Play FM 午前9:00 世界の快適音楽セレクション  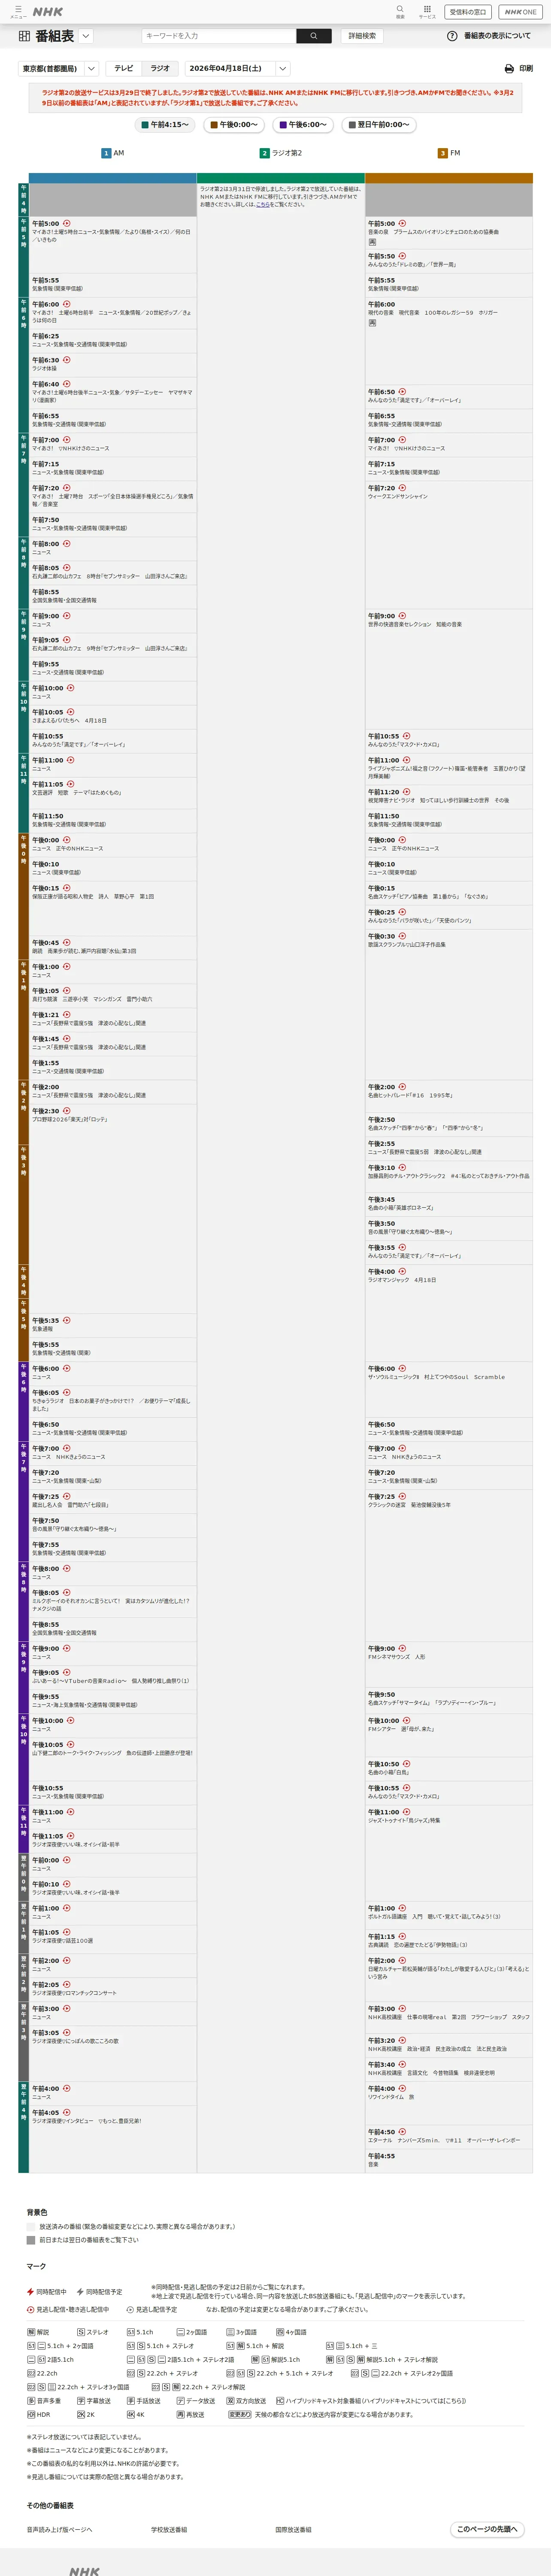pos(403,616)
